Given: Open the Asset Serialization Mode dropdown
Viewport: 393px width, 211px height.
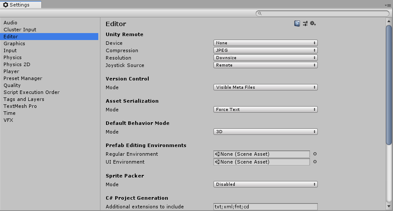Looking at the screenshot, I should 266,109.
